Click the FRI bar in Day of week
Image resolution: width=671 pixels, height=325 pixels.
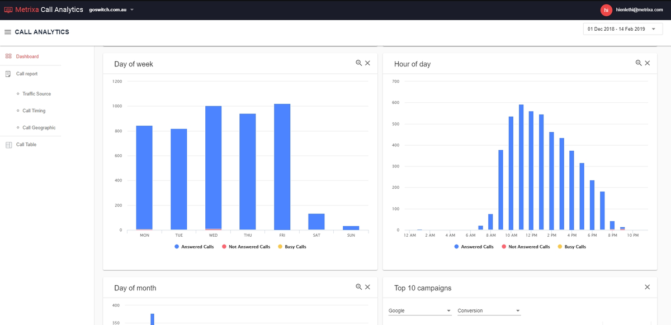pos(282,167)
